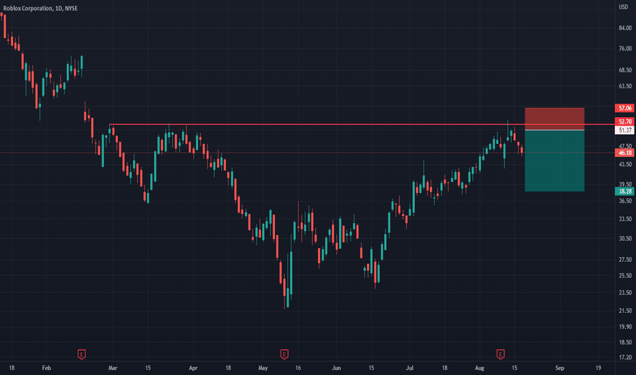This screenshot has height=375, width=636.
Task: Click the May earnings E marker
Action: (285, 355)
